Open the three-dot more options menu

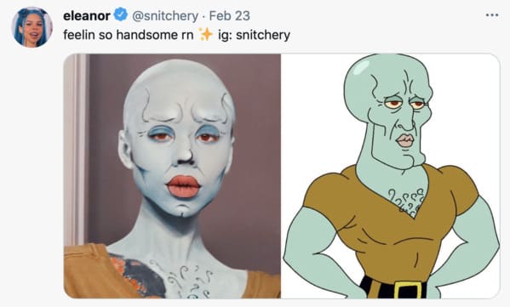[x=492, y=15]
